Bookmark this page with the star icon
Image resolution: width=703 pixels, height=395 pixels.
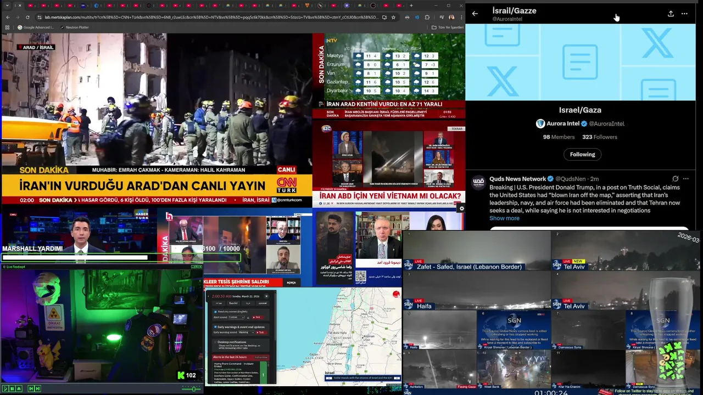(x=393, y=17)
